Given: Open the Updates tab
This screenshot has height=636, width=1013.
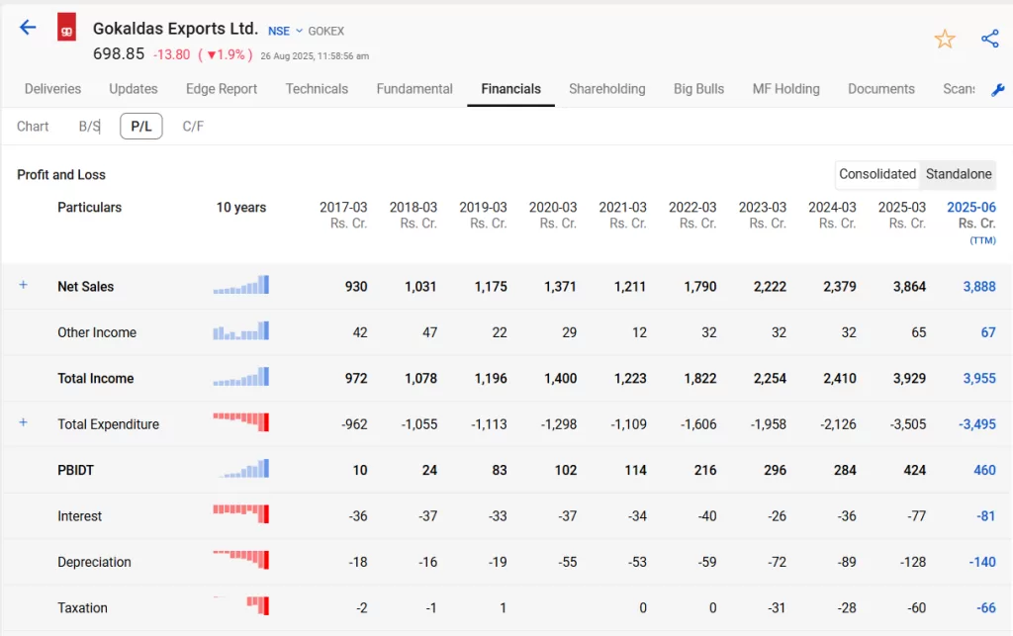Looking at the screenshot, I should (134, 89).
